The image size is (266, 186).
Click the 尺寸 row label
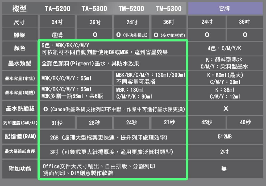19,22
